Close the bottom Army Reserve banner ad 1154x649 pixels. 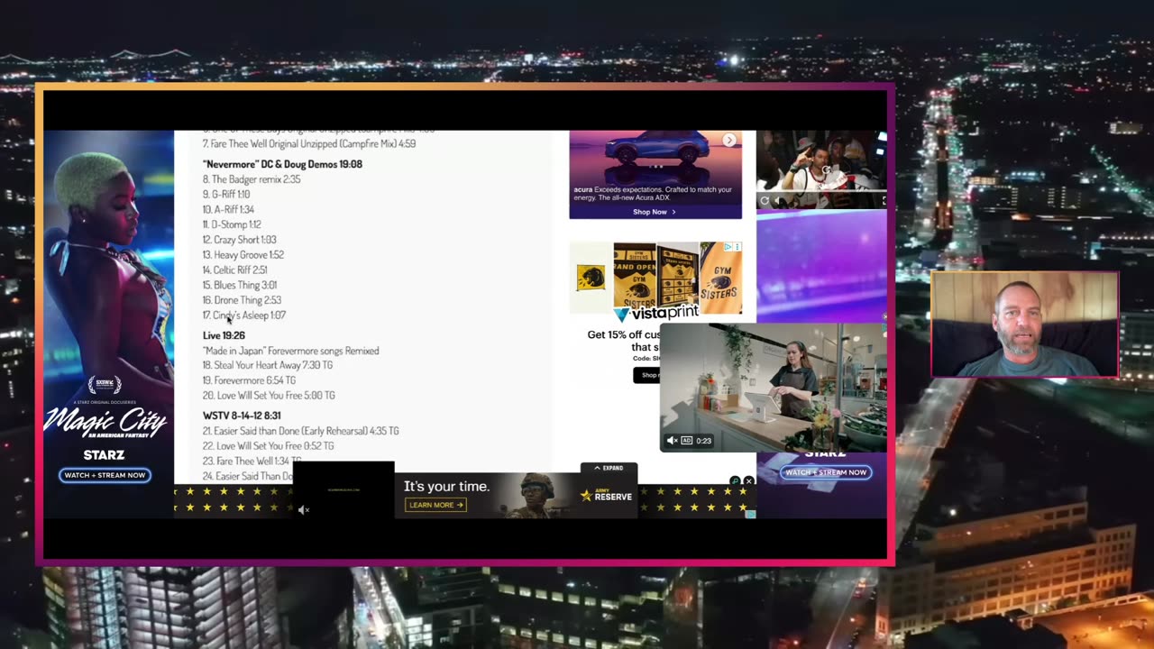[748, 481]
